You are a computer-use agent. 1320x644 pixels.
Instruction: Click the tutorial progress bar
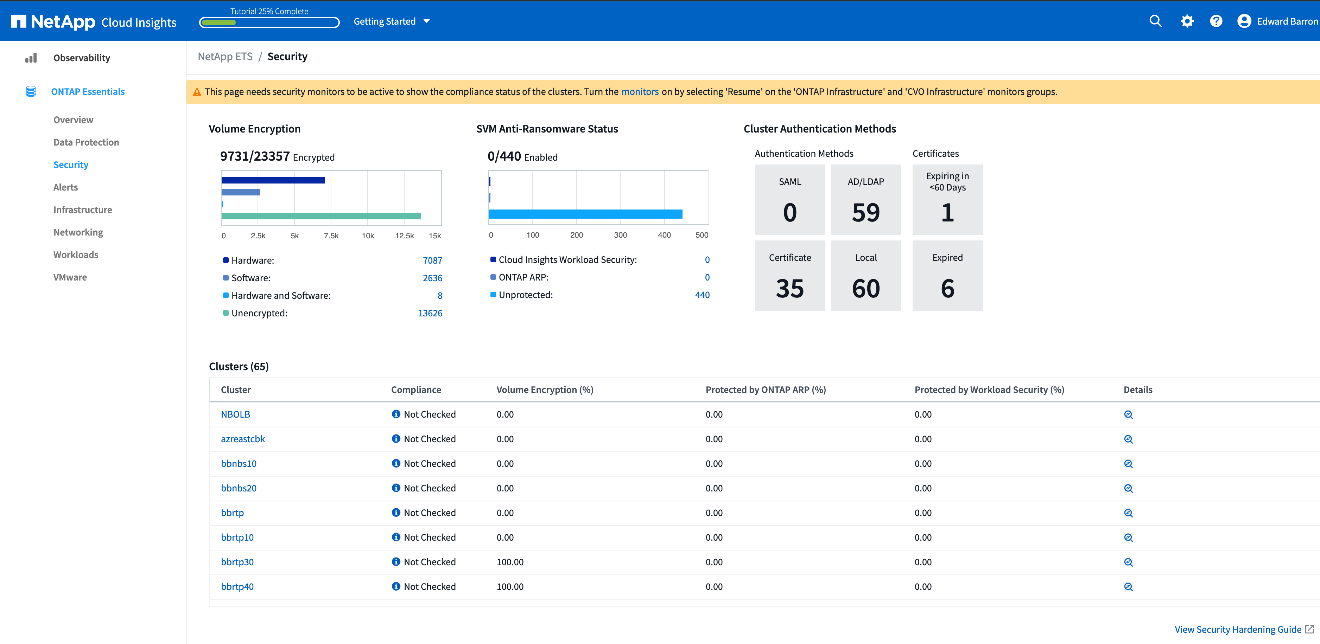[269, 22]
